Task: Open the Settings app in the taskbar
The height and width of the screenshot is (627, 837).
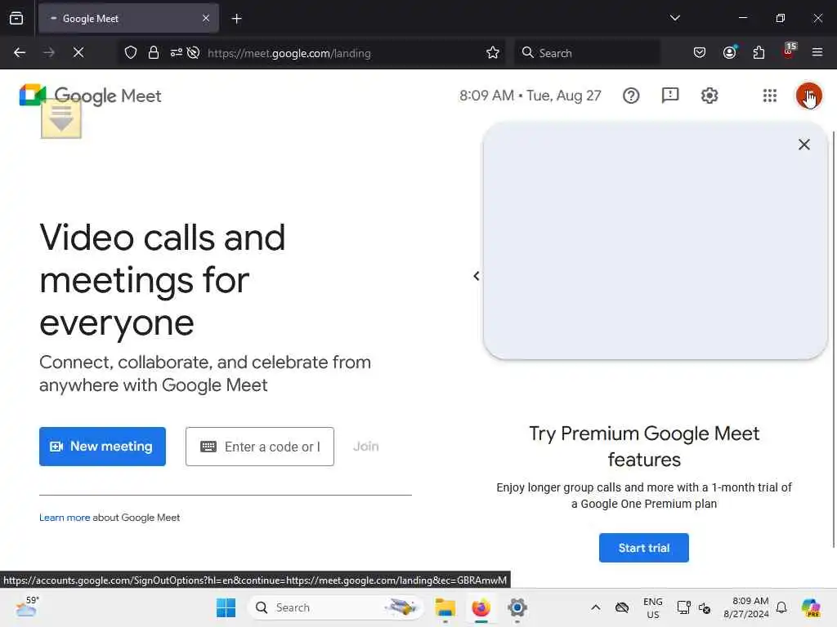Action: (x=517, y=607)
